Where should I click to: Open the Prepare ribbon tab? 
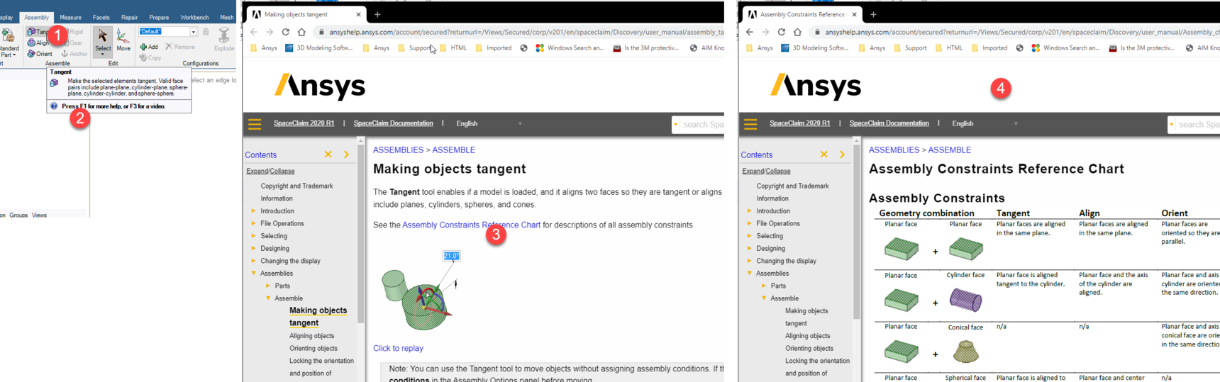click(159, 17)
